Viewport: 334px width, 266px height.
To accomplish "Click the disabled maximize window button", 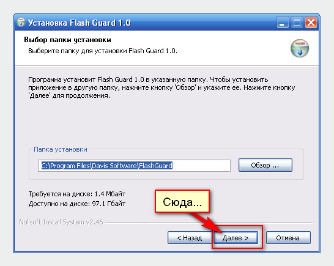I will [x=297, y=22].
